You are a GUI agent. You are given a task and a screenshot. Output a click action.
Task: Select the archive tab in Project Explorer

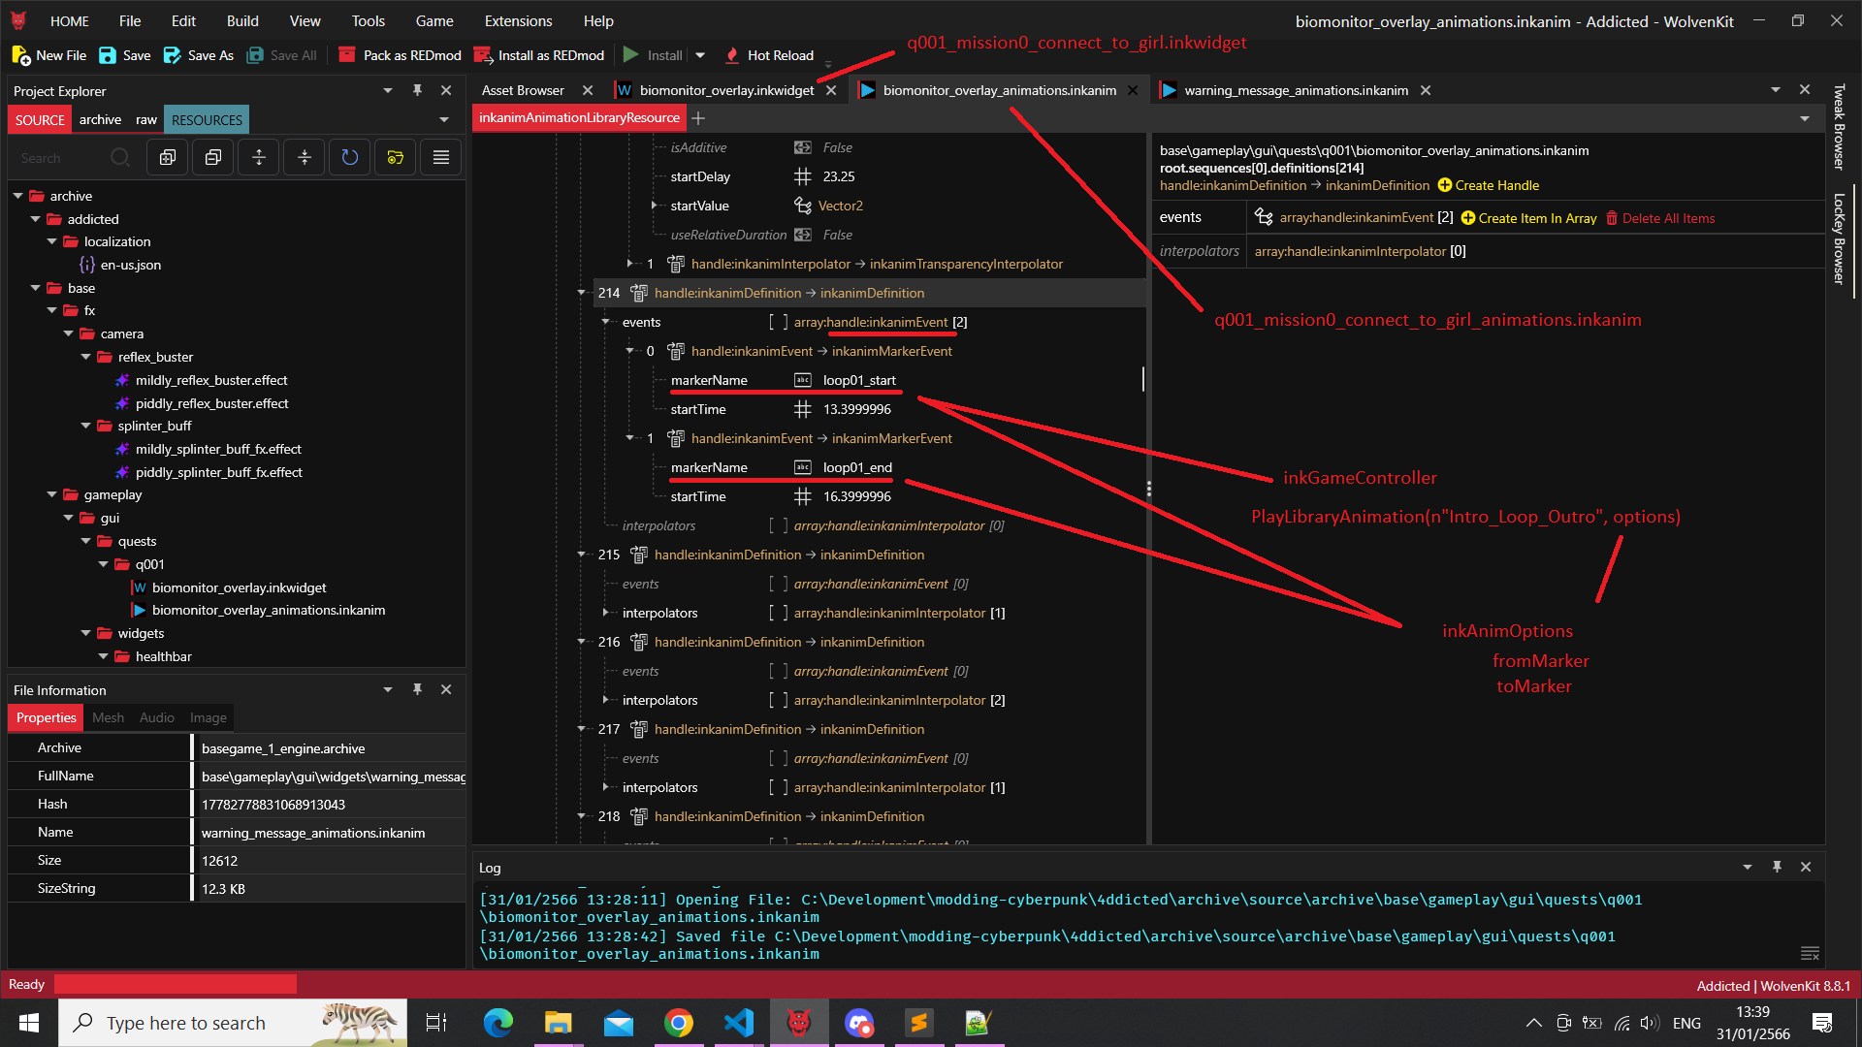pyautogui.click(x=101, y=119)
